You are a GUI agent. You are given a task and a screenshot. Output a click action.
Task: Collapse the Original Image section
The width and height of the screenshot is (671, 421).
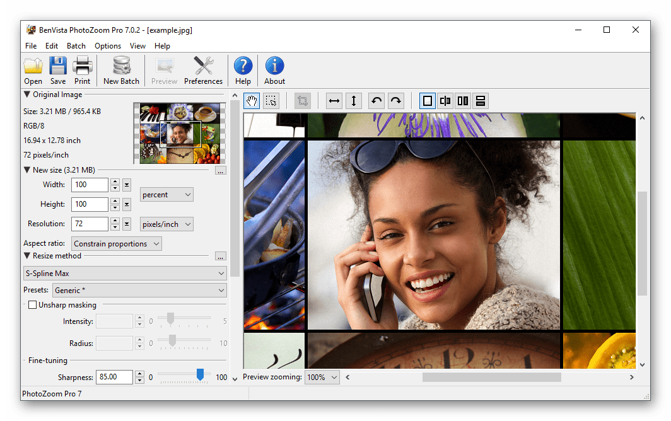(27, 94)
